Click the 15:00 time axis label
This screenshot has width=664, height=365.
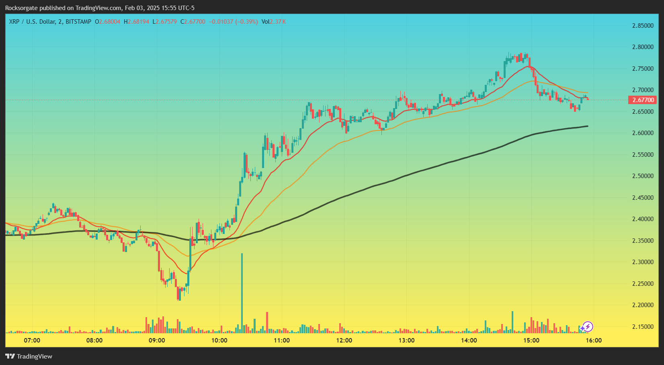[x=531, y=340]
